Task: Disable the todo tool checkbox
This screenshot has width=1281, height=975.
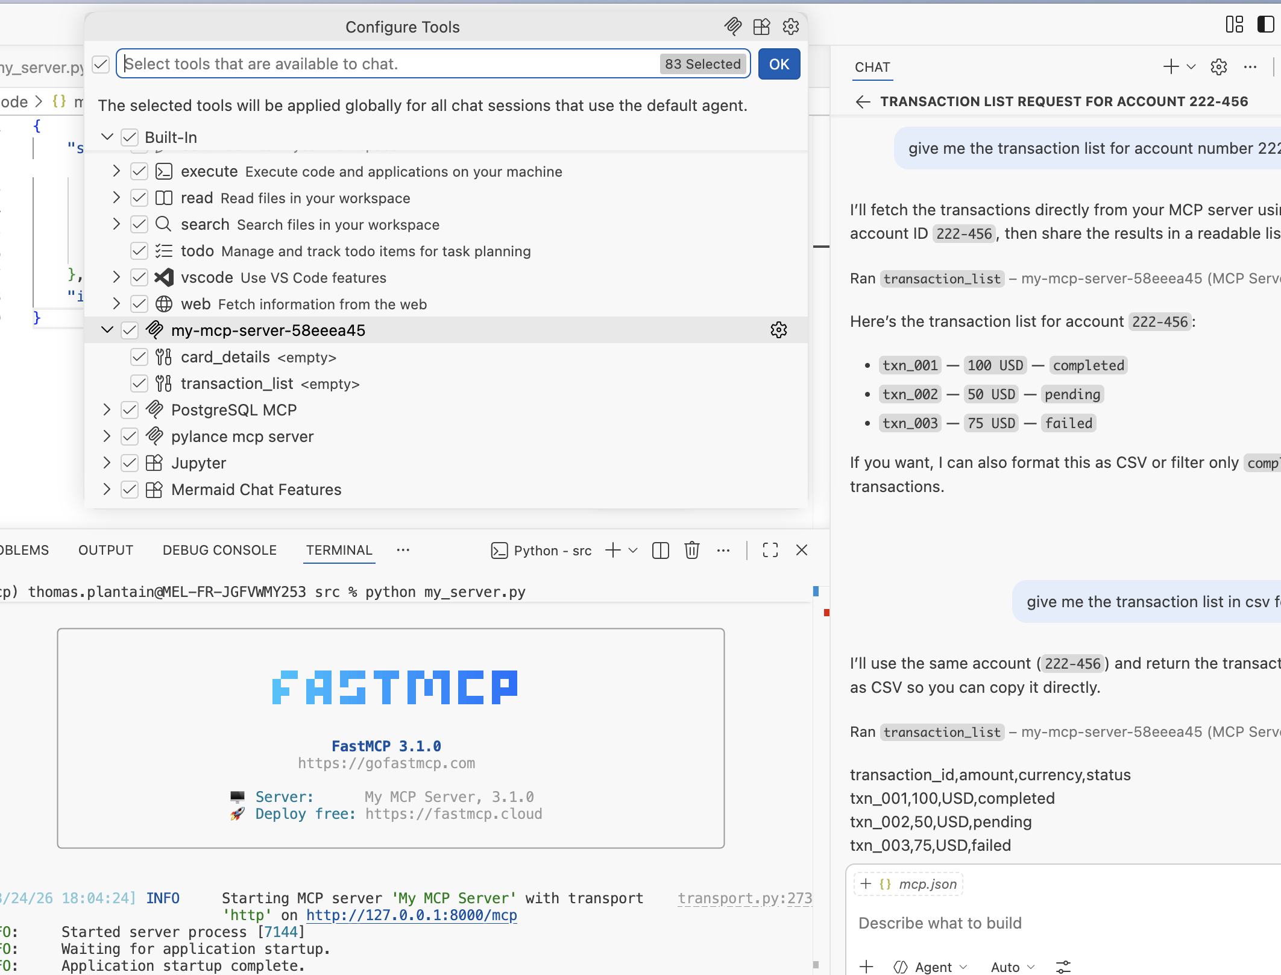Action: [139, 251]
